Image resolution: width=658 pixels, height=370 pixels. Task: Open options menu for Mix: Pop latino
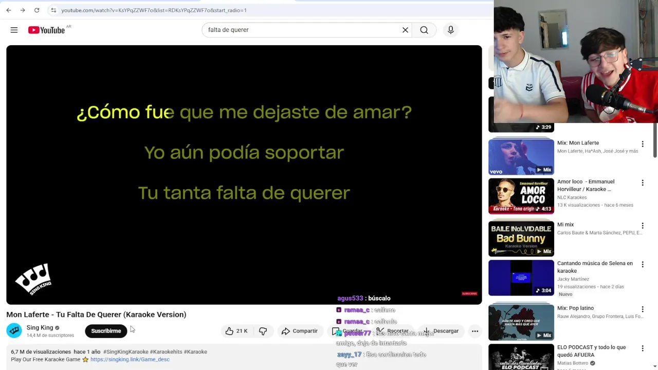[x=642, y=309]
